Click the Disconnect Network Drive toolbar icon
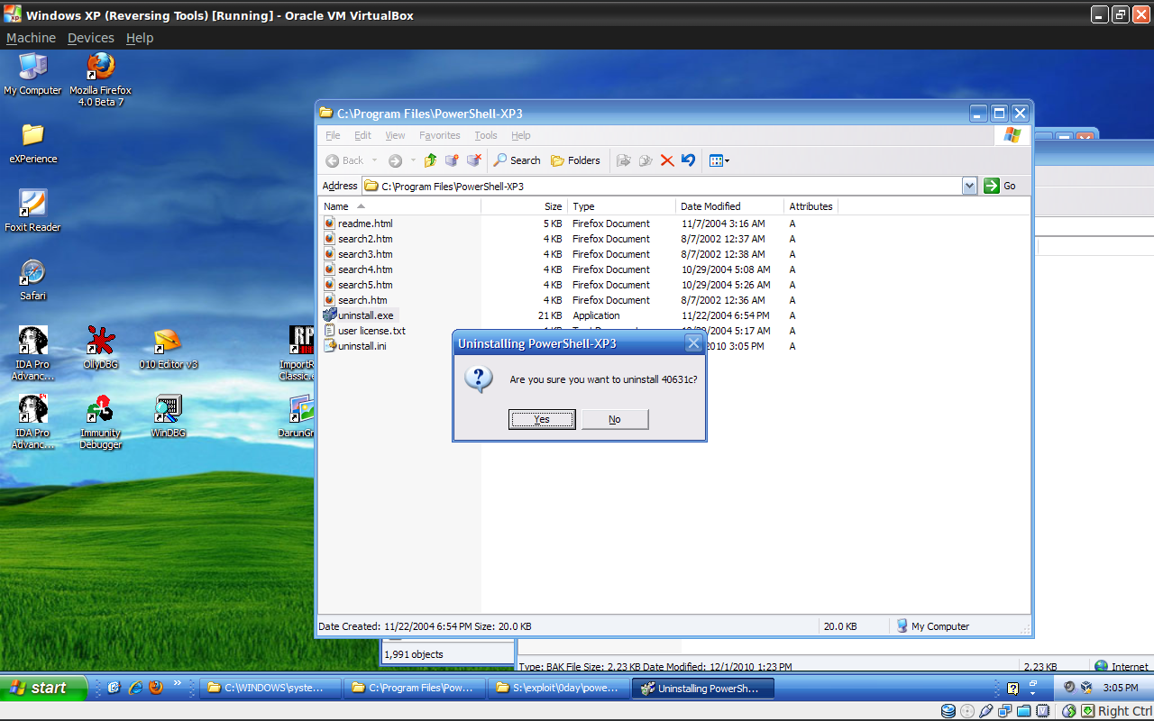Screen dimensions: 1154x721 click(473, 160)
